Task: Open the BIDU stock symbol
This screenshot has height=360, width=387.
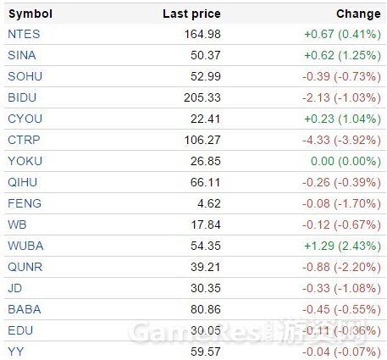Action: click(x=22, y=97)
